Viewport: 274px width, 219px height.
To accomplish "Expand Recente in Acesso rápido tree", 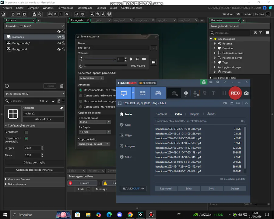I will click(215, 43).
